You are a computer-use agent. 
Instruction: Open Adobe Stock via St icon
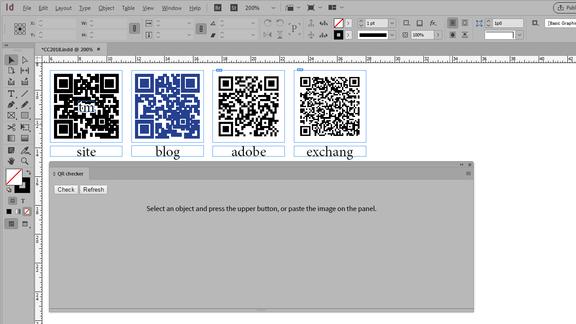click(234, 8)
